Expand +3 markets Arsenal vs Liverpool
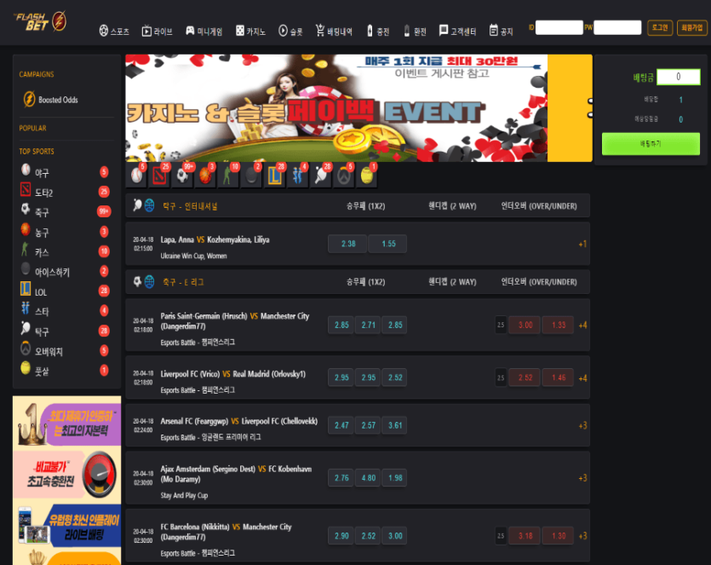Image resolution: width=711 pixels, height=565 pixels. 582,426
